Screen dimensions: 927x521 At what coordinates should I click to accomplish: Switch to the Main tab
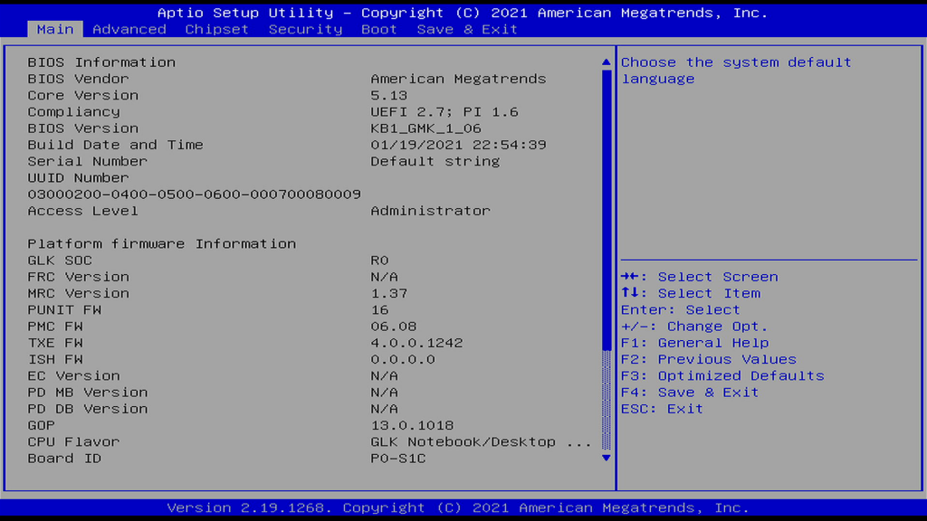pyautogui.click(x=55, y=29)
